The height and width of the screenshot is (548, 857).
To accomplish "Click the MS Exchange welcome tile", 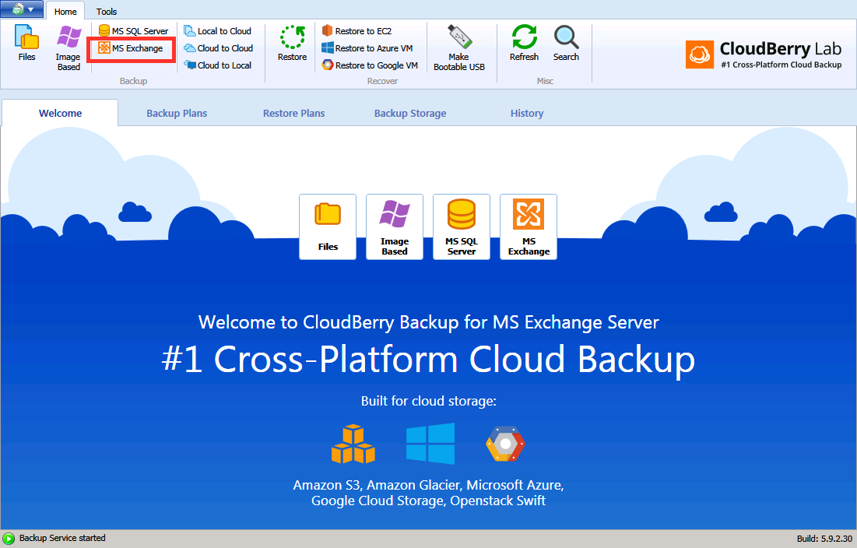I will 529,227.
